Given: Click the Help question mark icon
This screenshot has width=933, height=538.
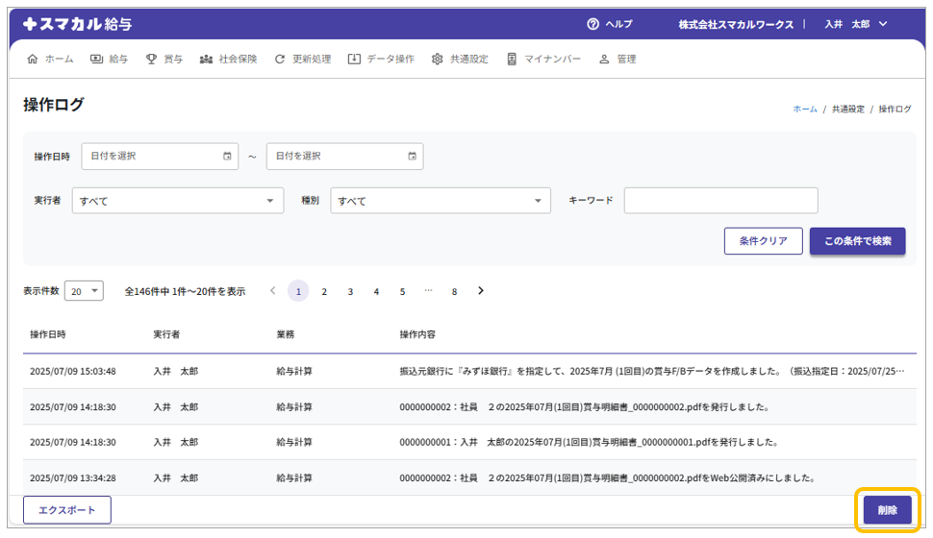Looking at the screenshot, I should (593, 24).
